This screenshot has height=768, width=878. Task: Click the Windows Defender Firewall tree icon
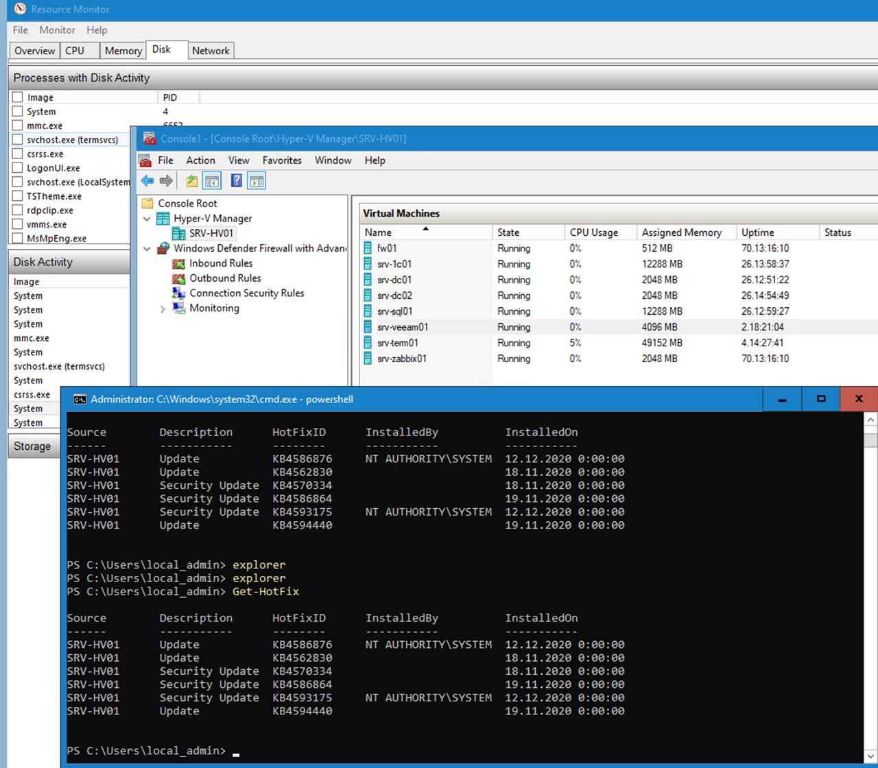click(163, 248)
